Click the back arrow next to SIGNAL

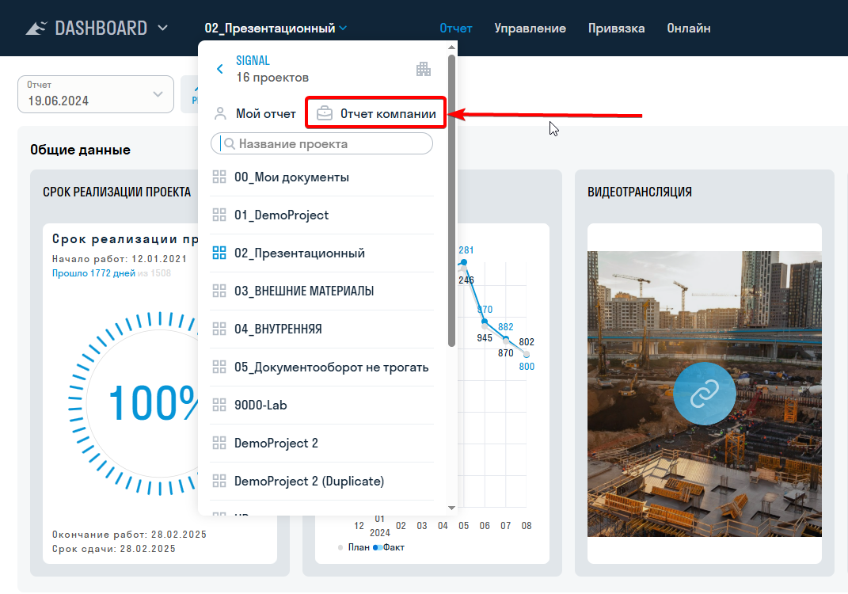click(220, 70)
